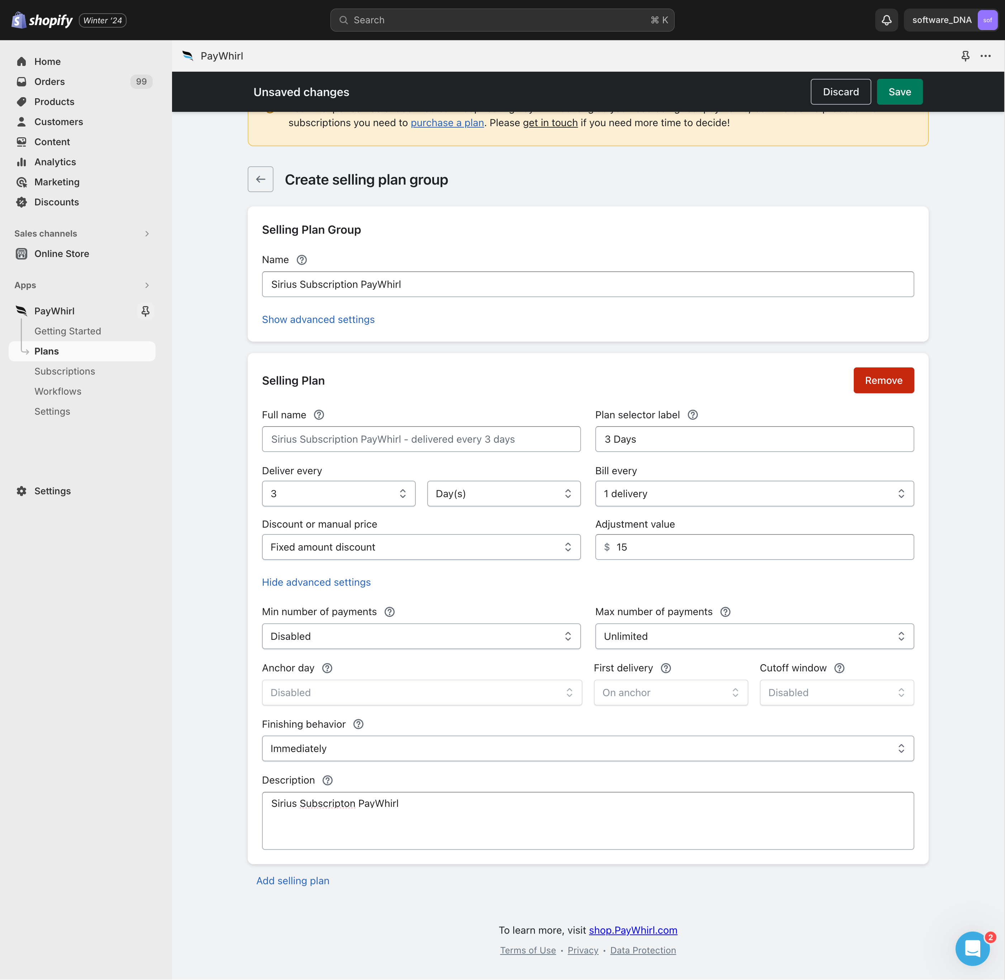Expand the Apps section
1005x980 pixels.
(147, 285)
